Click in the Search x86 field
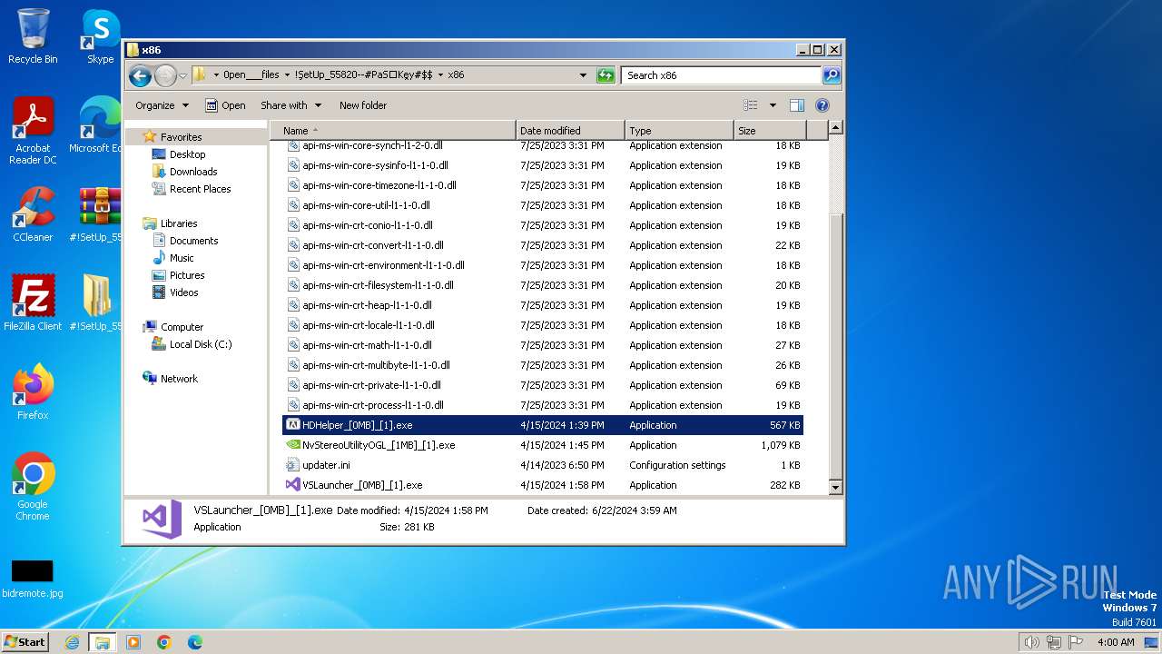The image size is (1162, 654). 722,75
